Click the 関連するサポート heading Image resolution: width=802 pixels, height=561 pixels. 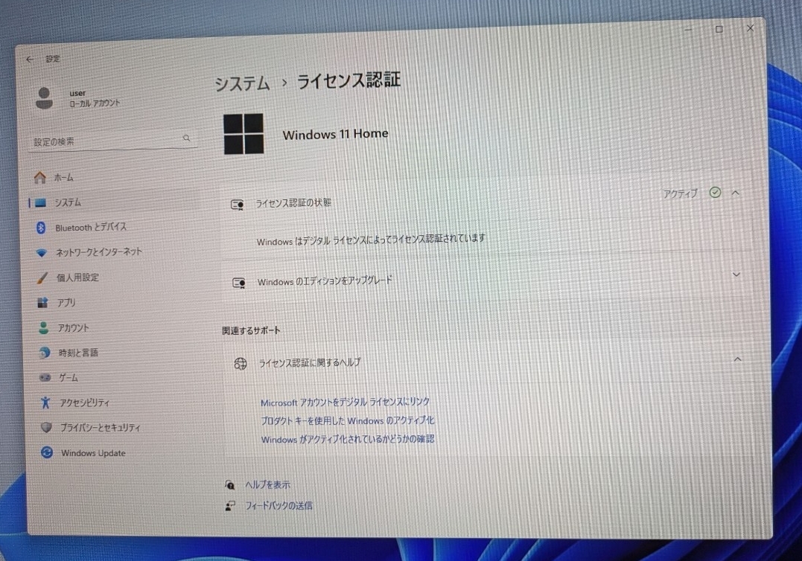tap(251, 330)
